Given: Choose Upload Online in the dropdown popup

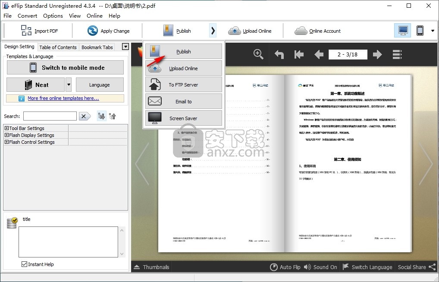Looking at the screenshot, I should coord(184,68).
